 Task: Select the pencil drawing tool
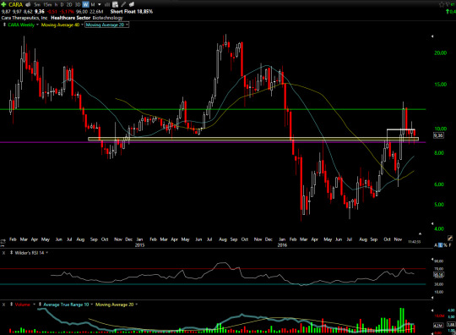pyautogui.click(x=123, y=4)
